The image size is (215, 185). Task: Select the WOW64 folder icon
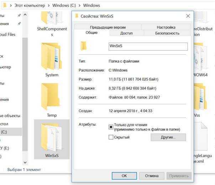(x=200, y=57)
